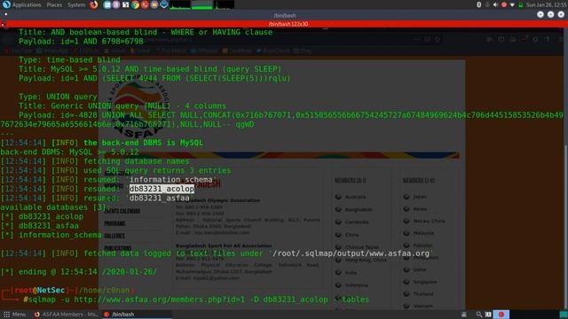Viewport: 568px width, 319px height.
Task: Click the root@NetSec prompt text
Action: pos(39,291)
